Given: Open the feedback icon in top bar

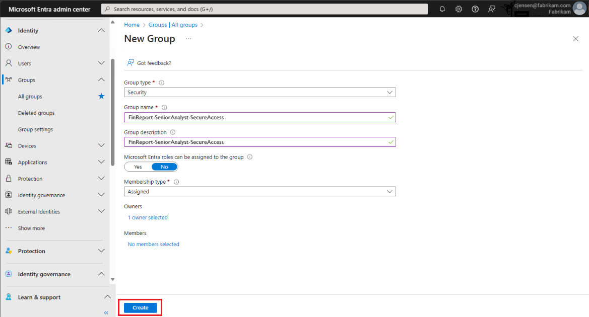Looking at the screenshot, I should coord(492,9).
